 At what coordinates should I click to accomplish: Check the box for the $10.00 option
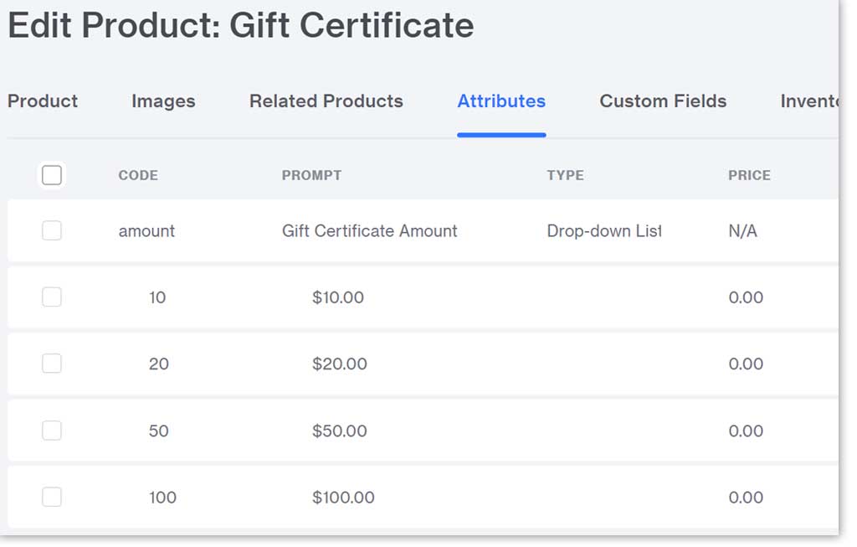[x=52, y=297]
